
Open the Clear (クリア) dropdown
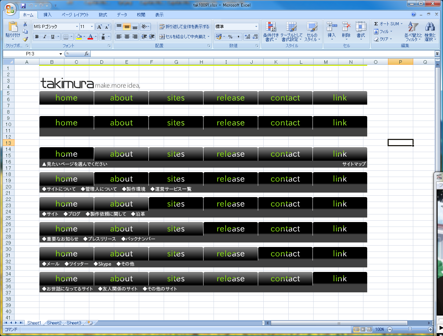(383, 39)
